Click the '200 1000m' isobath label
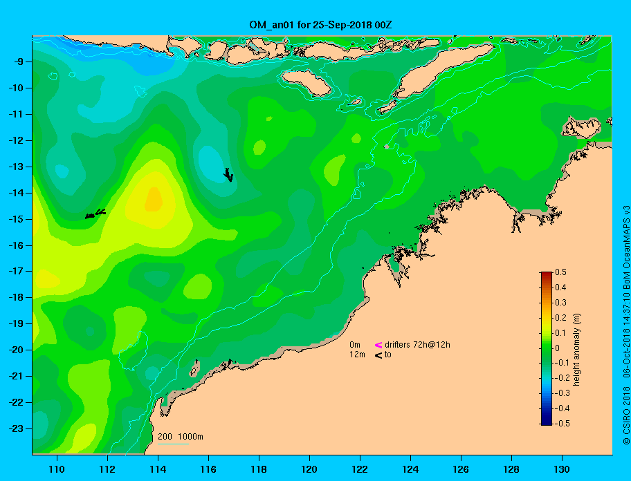Viewport: 631px width, 481px height. (x=181, y=436)
